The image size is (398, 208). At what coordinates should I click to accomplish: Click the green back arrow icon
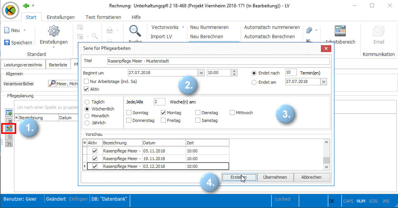click(26, 5)
